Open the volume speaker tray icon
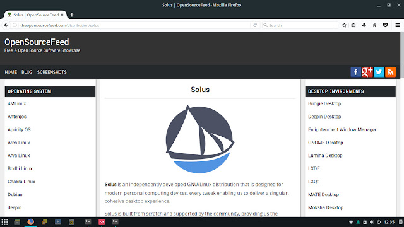This screenshot has height=227, width=404. coord(372,222)
